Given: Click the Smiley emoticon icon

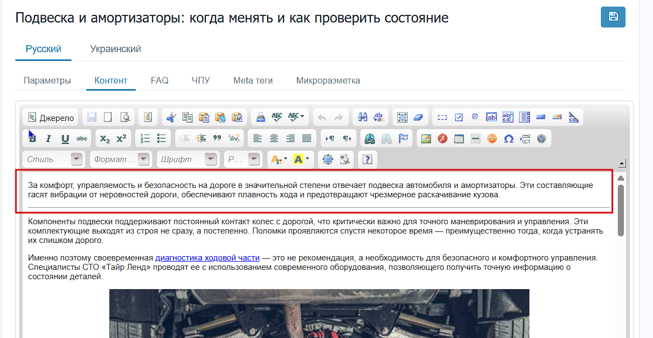Looking at the screenshot, I should pyautogui.click(x=492, y=138).
